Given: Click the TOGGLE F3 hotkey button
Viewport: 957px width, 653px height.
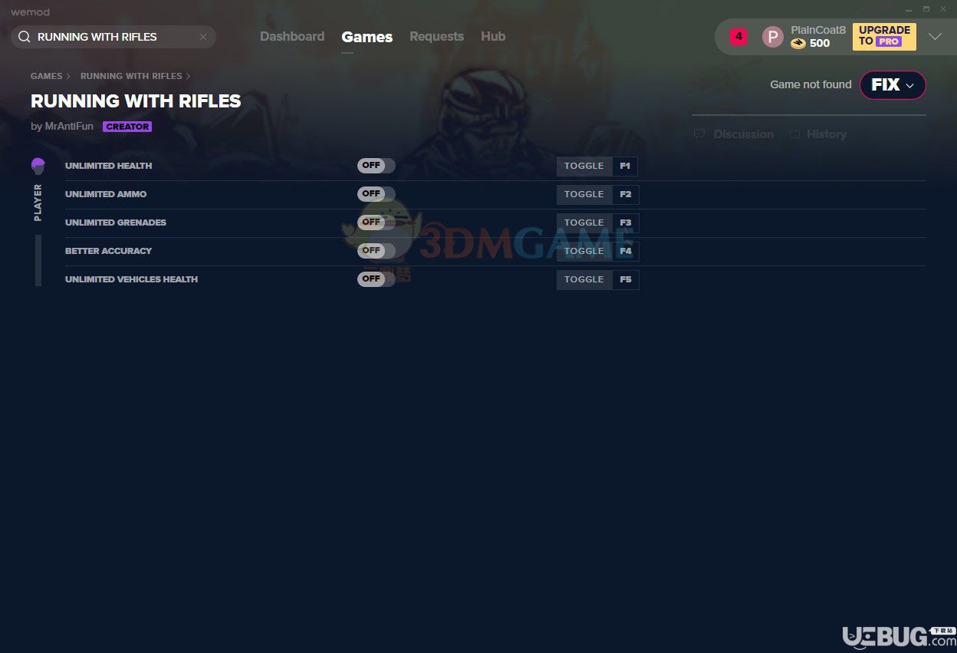Looking at the screenshot, I should [597, 223].
